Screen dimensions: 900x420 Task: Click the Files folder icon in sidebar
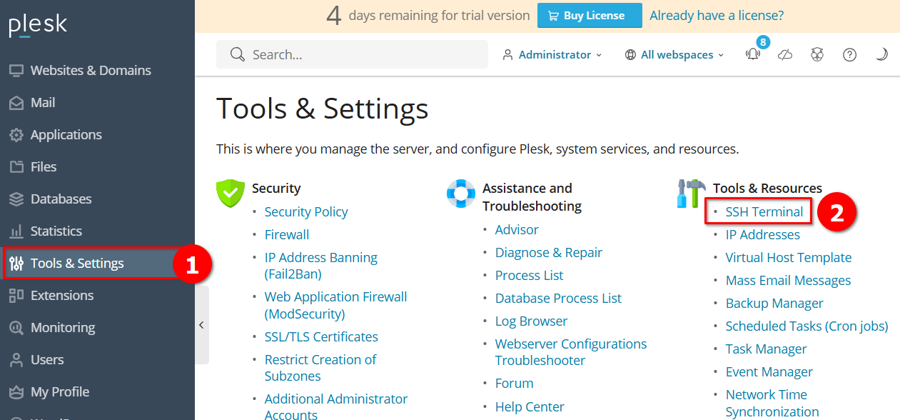tap(16, 166)
